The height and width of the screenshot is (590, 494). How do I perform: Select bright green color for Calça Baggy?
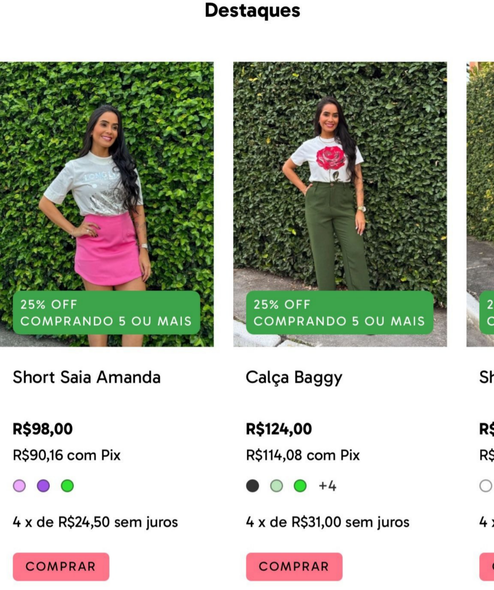[x=300, y=486]
